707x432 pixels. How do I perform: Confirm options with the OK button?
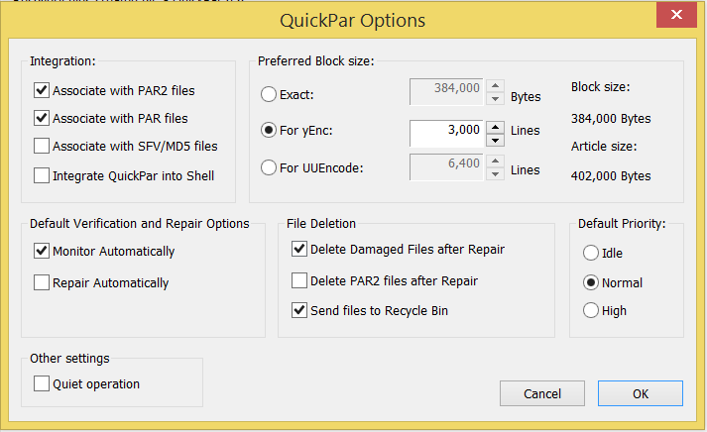click(x=641, y=393)
